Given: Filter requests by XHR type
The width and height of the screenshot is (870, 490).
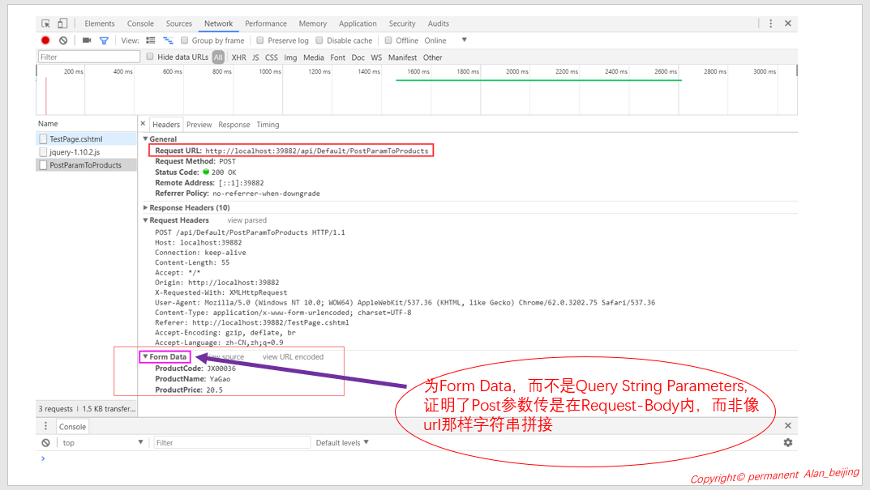Looking at the screenshot, I should (238, 57).
